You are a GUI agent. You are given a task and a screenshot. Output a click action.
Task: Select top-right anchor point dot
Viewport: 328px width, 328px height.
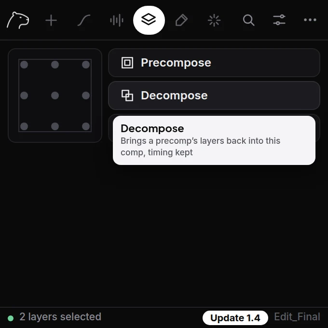click(x=86, y=65)
